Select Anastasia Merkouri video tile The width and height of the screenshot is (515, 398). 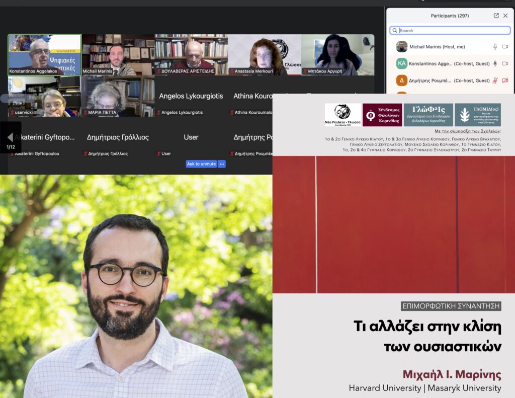(x=264, y=54)
